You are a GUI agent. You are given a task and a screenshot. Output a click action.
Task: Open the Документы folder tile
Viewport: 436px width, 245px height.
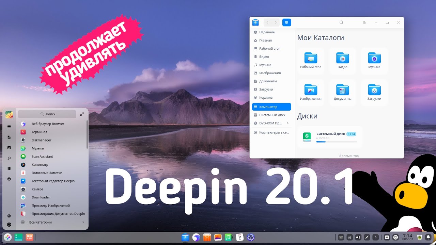(x=342, y=93)
